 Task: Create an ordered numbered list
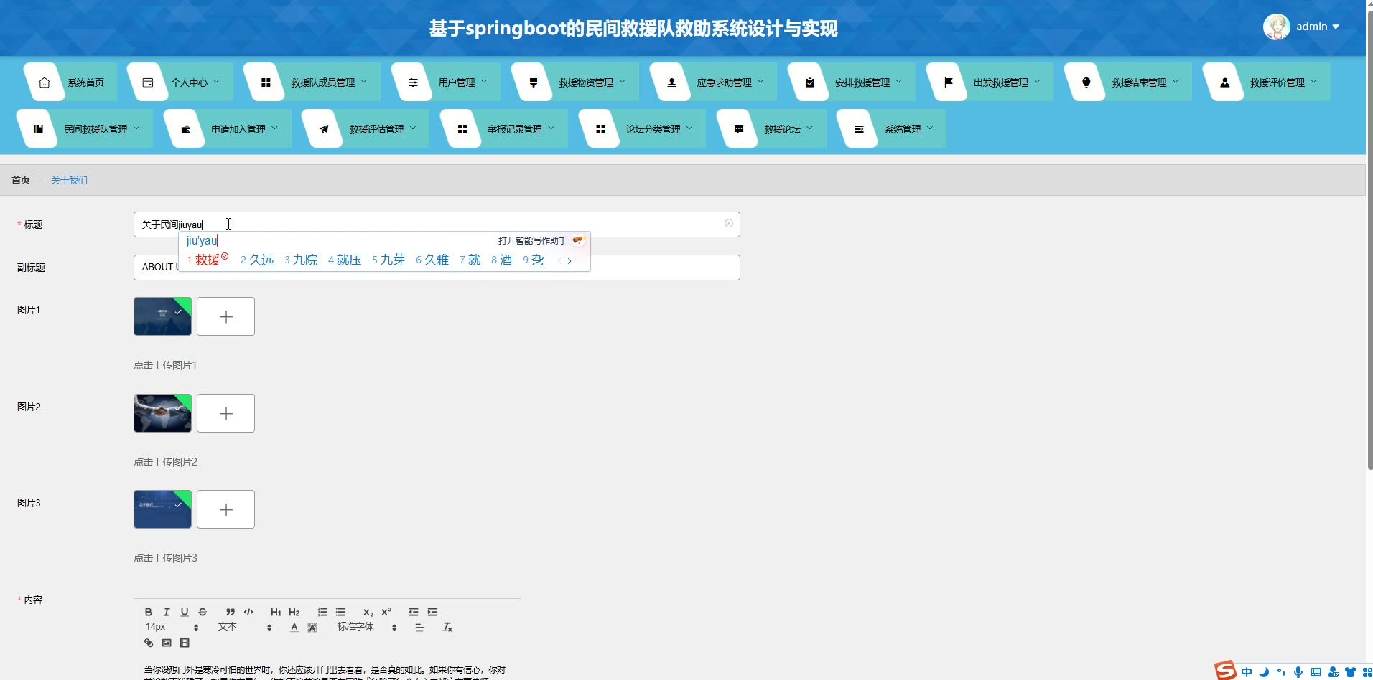coord(322,612)
